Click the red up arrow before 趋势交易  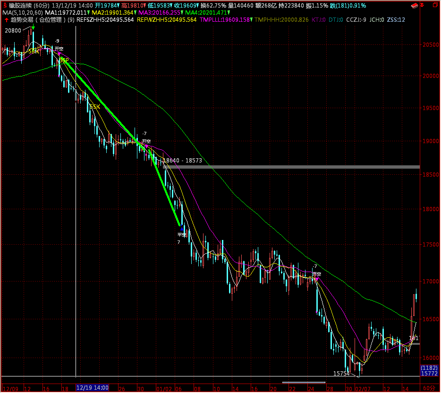(x=5, y=20)
